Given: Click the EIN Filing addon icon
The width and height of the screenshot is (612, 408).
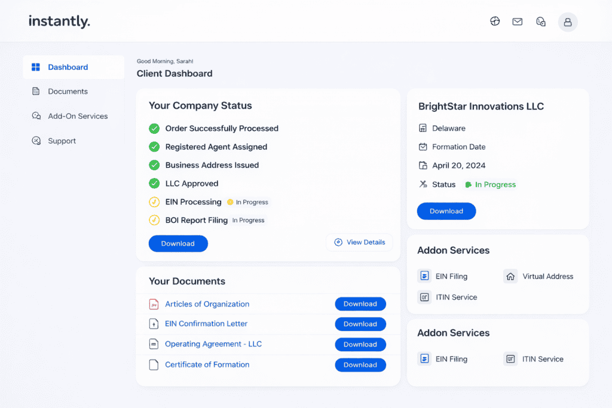Looking at the screenshot, I should point(424,276).
